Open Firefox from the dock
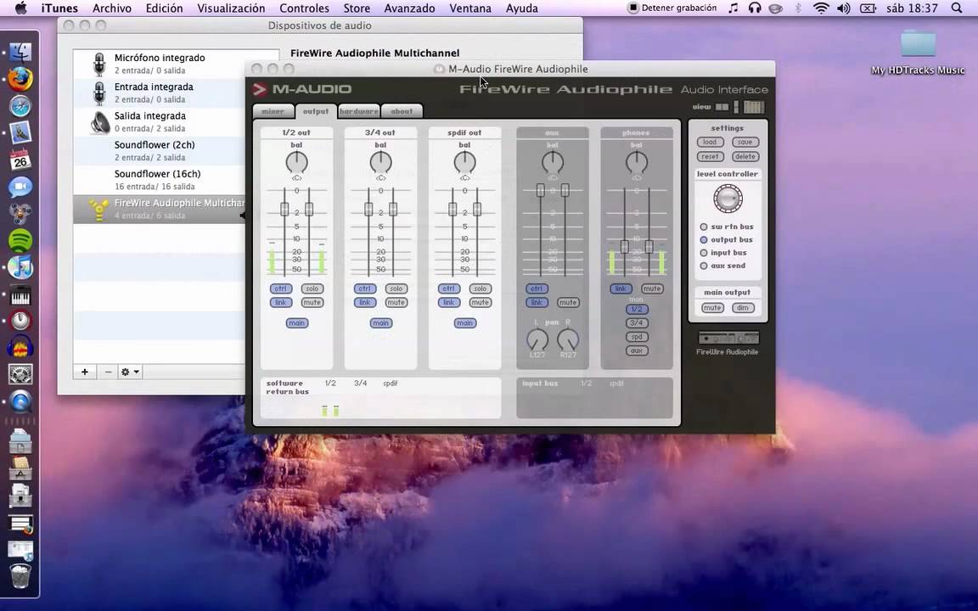 point(20,79)
